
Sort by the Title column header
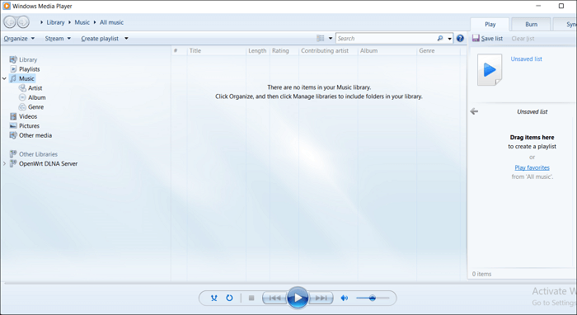(x=216, y=51)
